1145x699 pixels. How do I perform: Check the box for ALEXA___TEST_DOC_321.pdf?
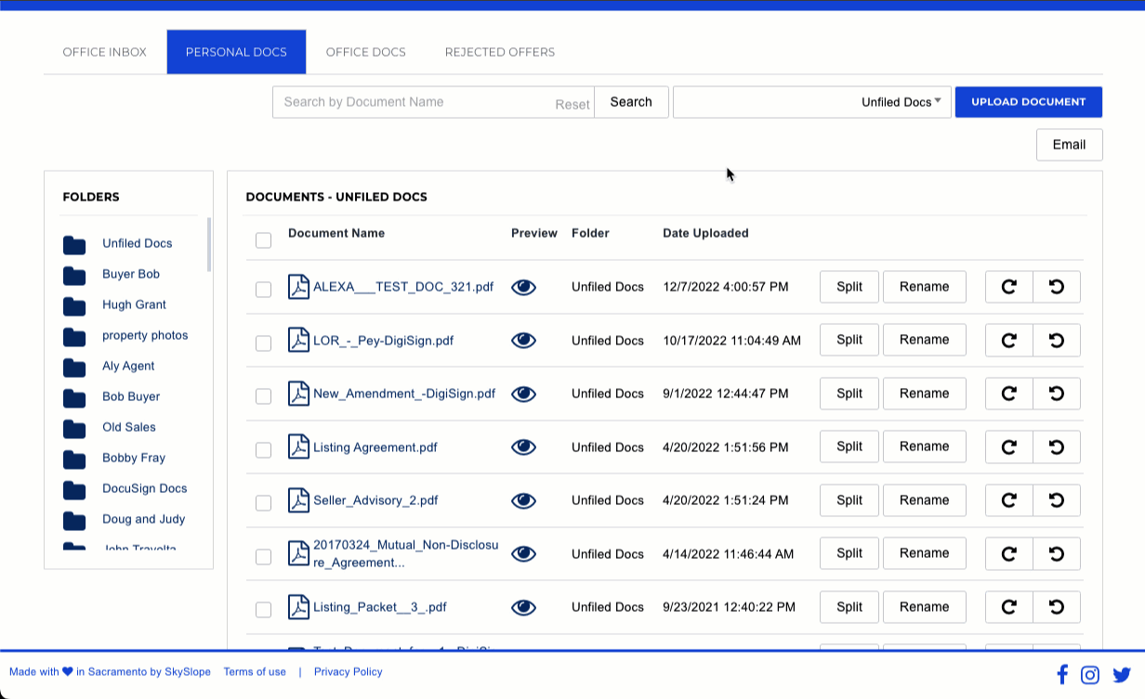263,290
